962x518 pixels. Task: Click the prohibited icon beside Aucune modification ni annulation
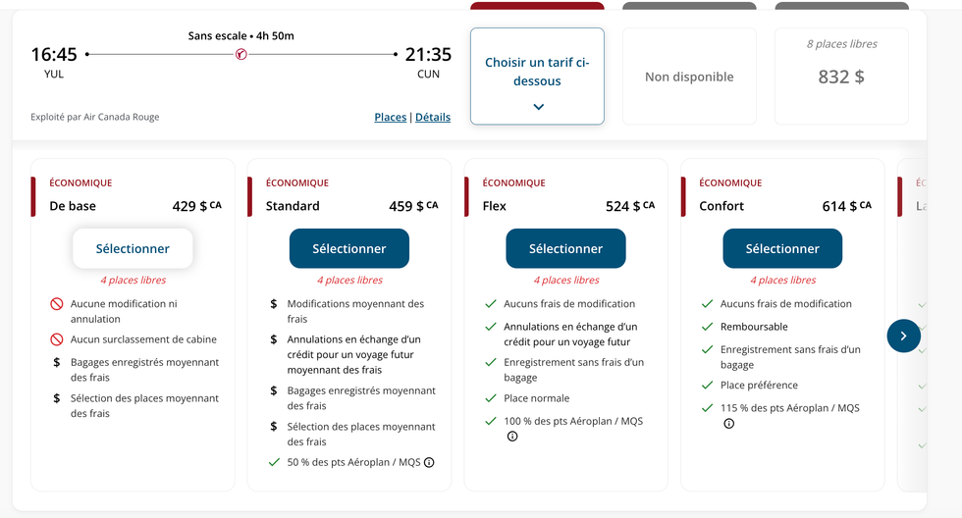tap(57, 304)
